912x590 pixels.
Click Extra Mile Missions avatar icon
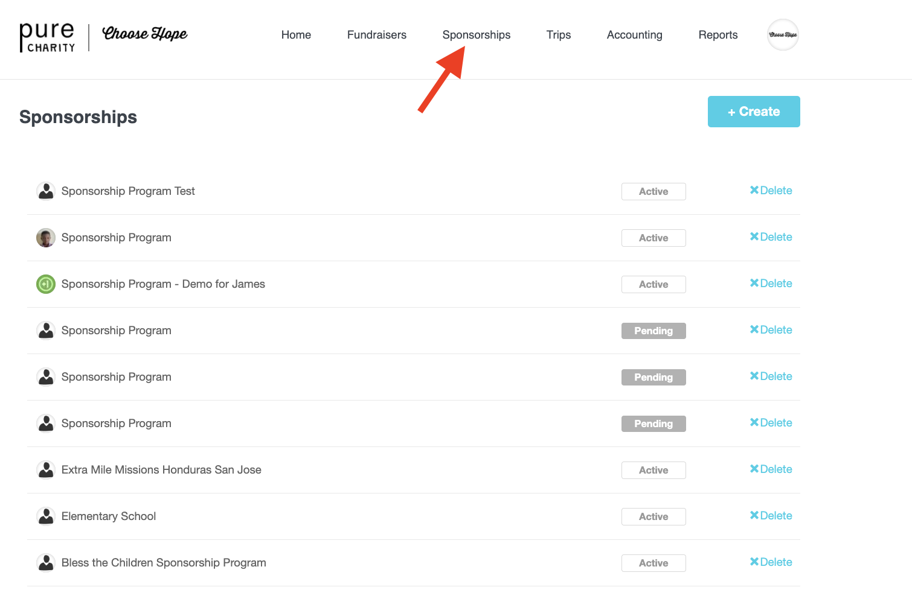[x=46, y=470]
